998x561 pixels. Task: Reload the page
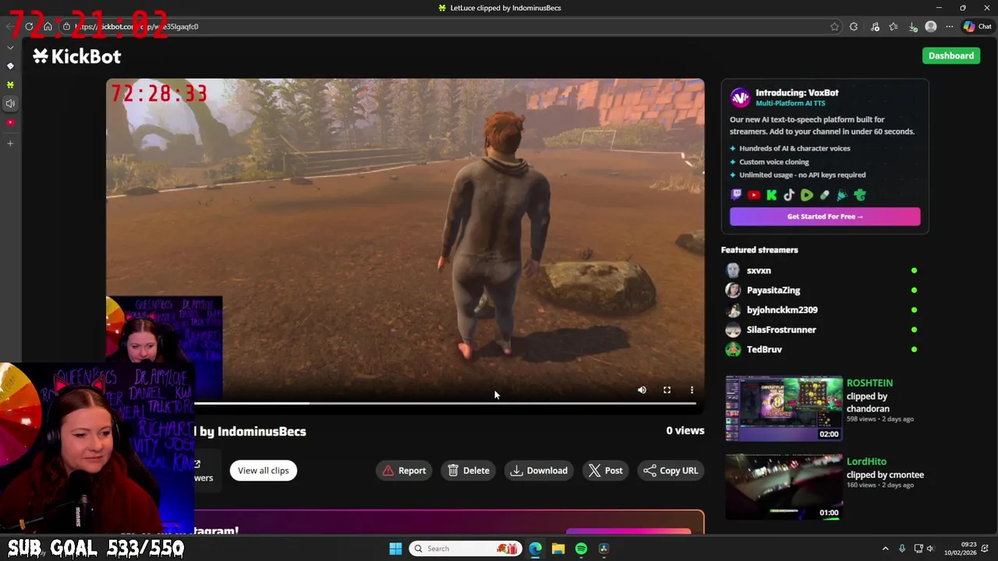pyautogui.click(x=29, y=26)
